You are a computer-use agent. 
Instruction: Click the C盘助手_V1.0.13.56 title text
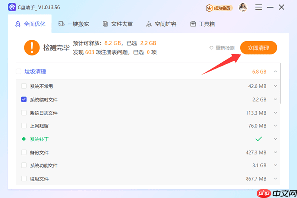[x=39, y=7]
